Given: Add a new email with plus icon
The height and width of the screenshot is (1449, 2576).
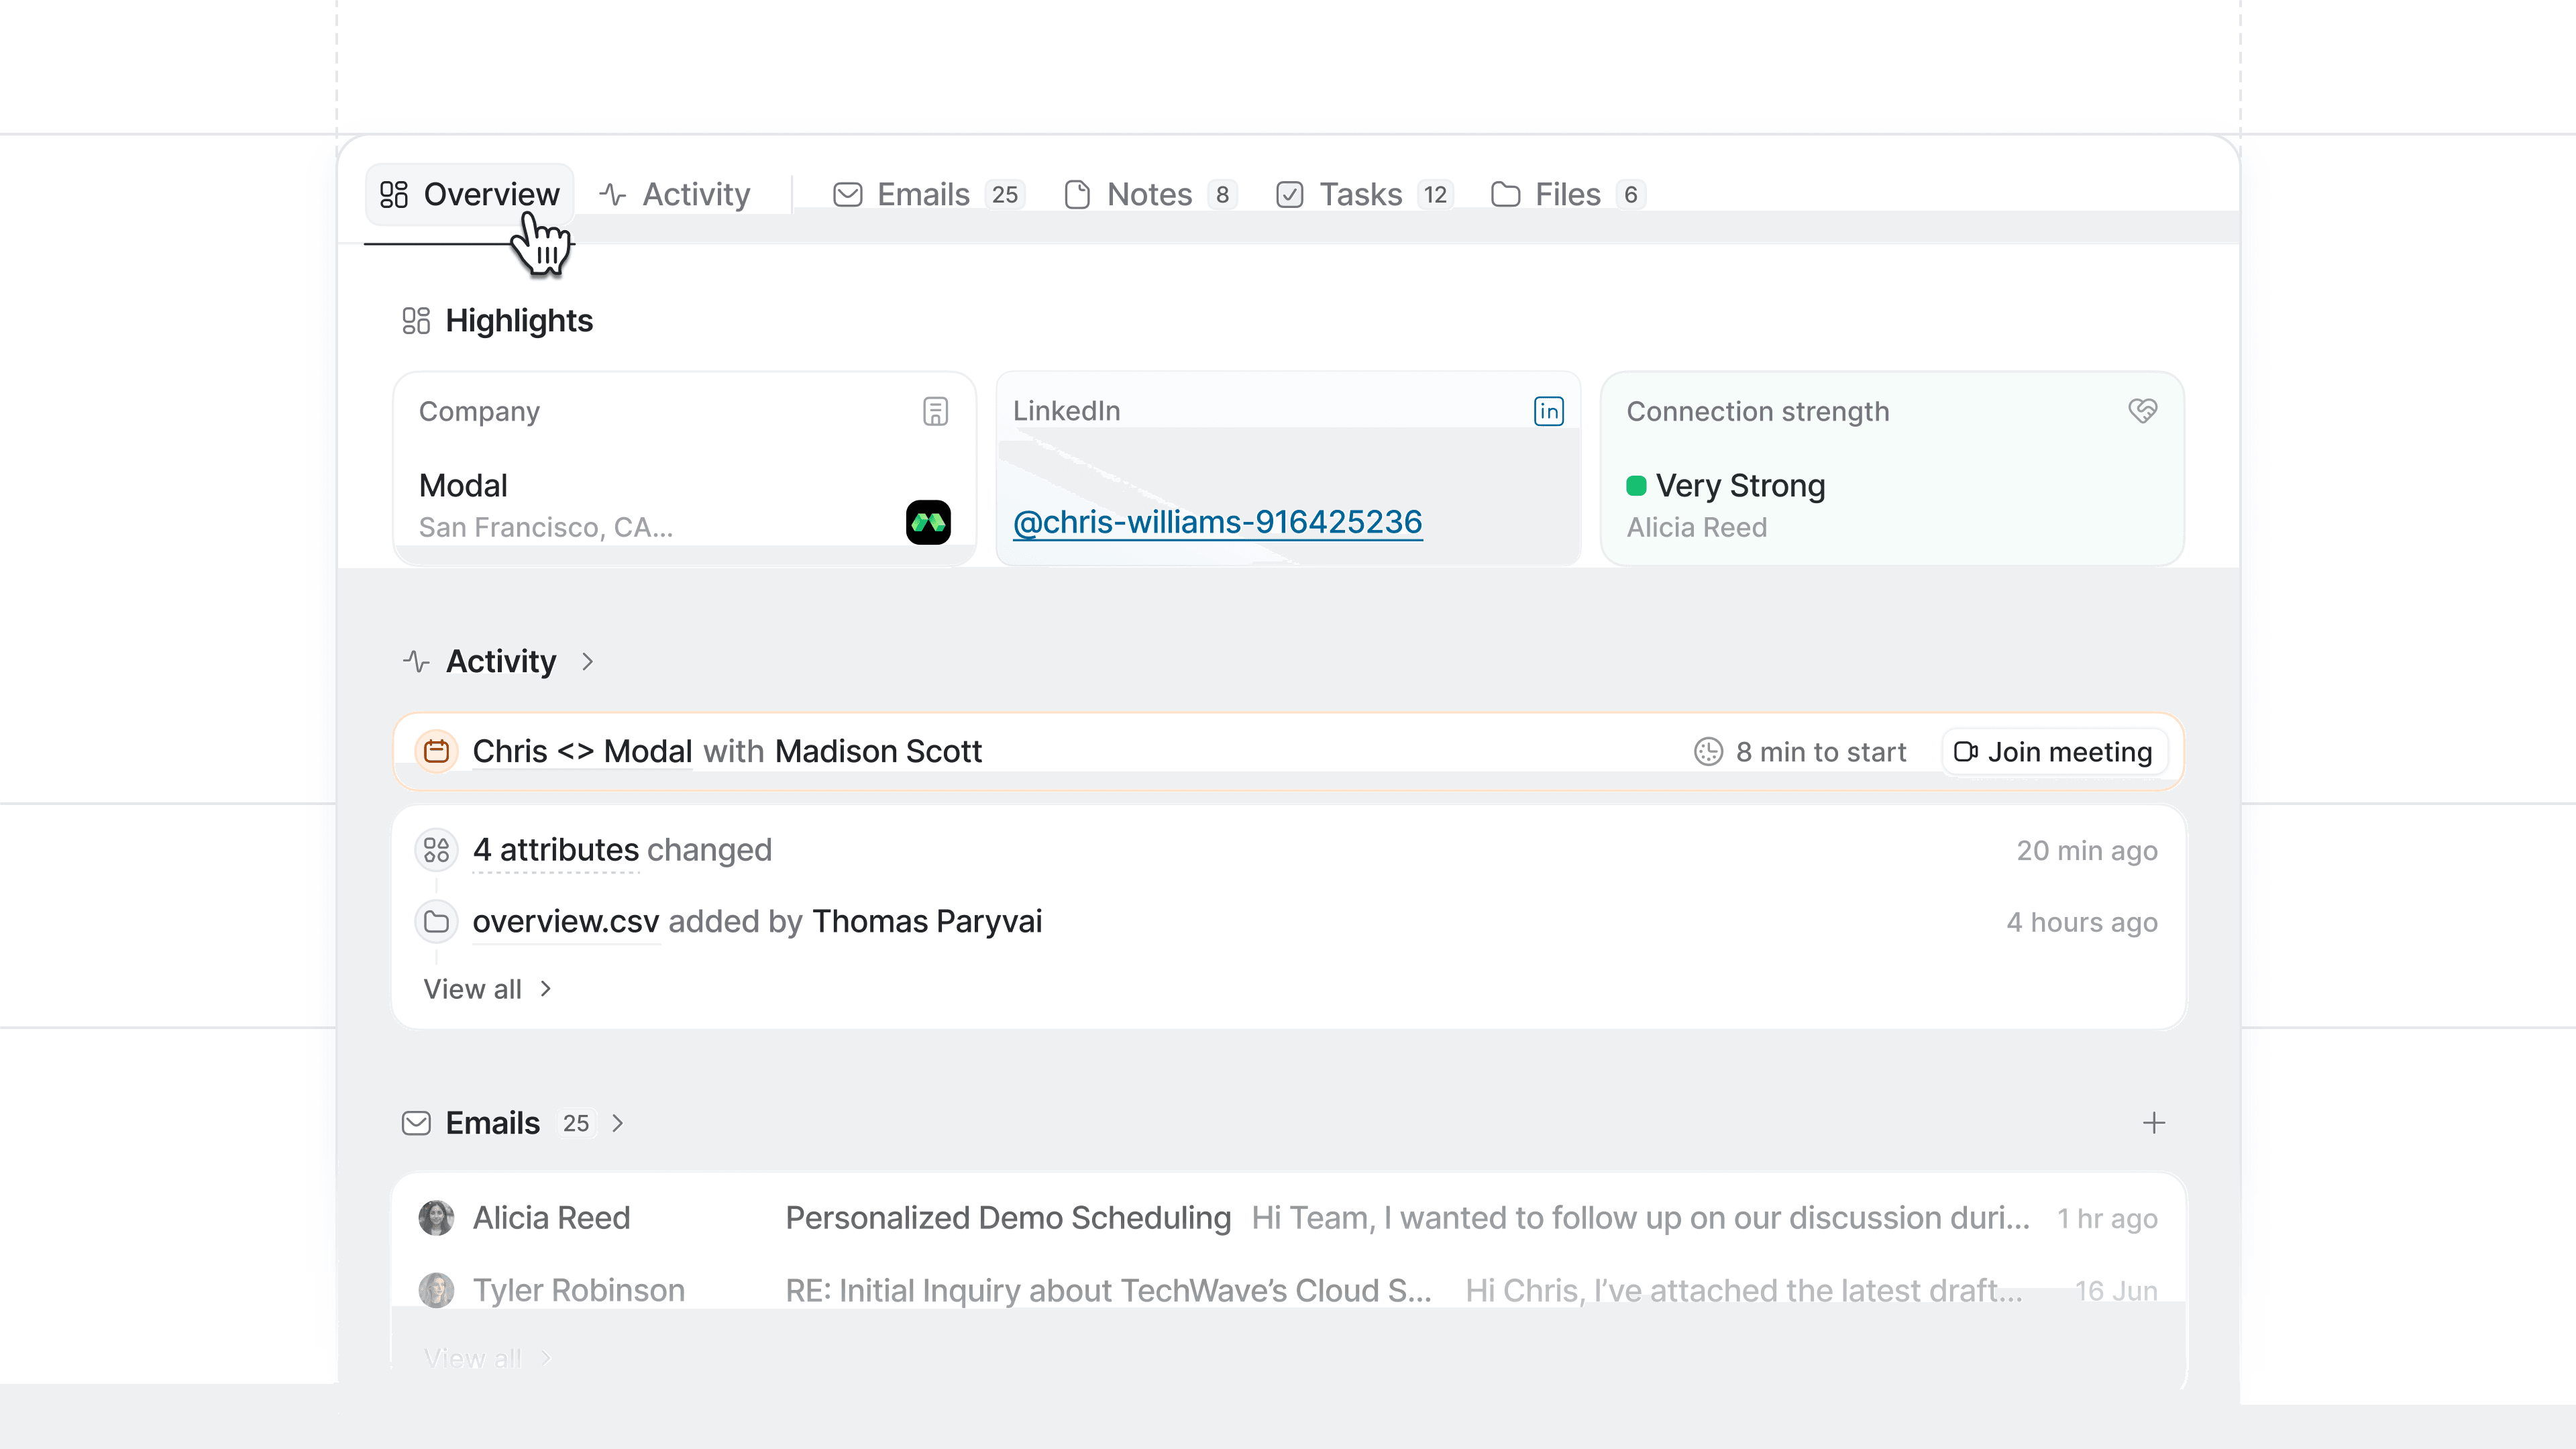Looking at the screenshot, I should [x=2154, y=1123].
